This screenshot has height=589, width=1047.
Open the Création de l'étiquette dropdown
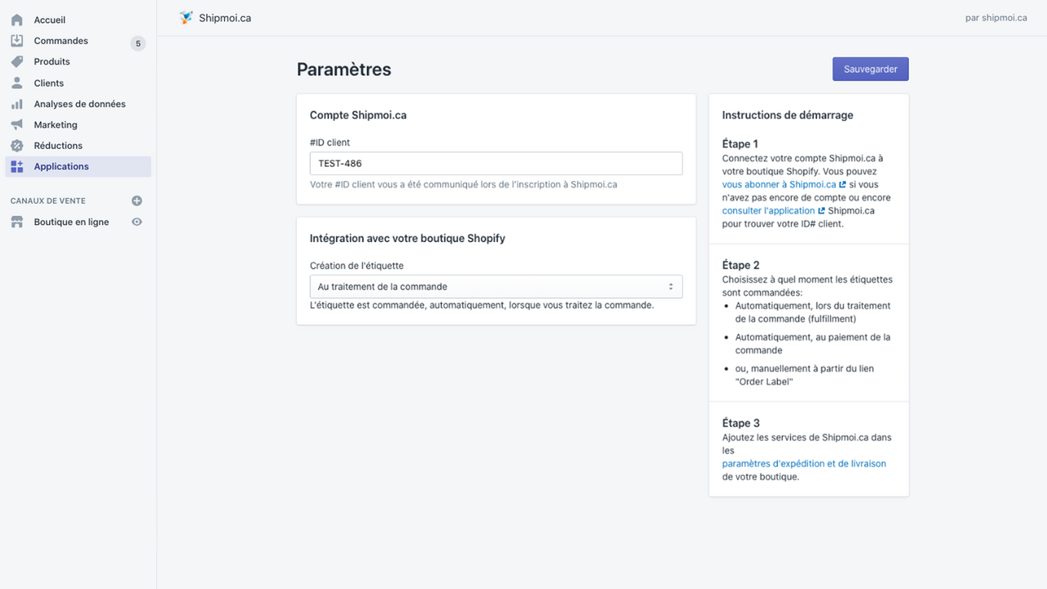[496, 286]
